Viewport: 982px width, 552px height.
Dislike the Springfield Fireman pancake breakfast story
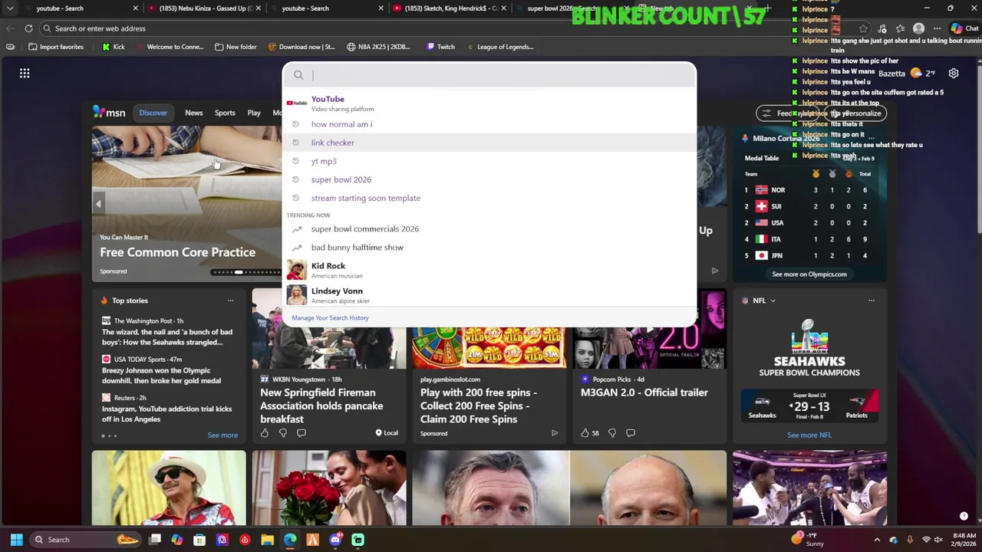[283, 433]
